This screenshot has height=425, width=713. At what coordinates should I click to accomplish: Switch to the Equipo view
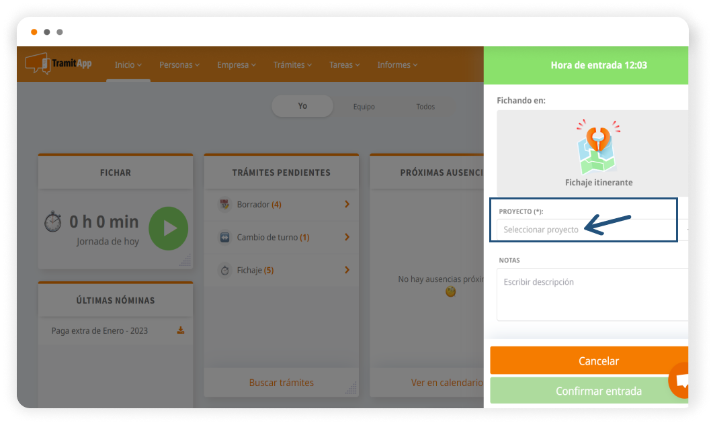[364, 107]
